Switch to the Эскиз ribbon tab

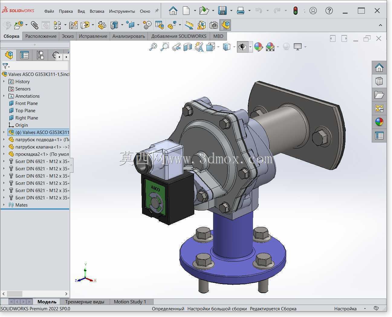[68, 36]
